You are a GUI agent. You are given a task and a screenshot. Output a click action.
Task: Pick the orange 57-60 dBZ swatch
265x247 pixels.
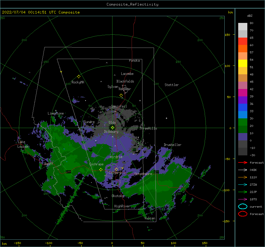pyautogui.click(x=243, y=49)
